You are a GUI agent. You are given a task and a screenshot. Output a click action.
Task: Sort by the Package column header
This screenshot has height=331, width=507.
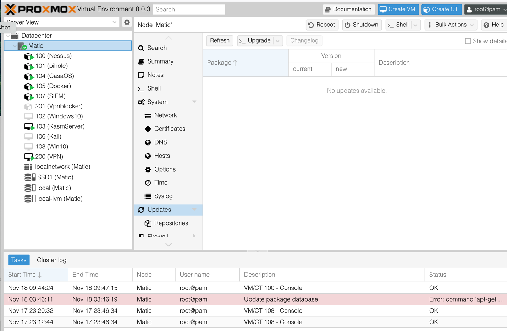click(x=246, y=63)
